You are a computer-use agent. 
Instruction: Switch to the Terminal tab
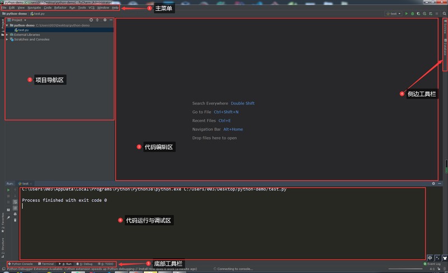coord(46,264)
